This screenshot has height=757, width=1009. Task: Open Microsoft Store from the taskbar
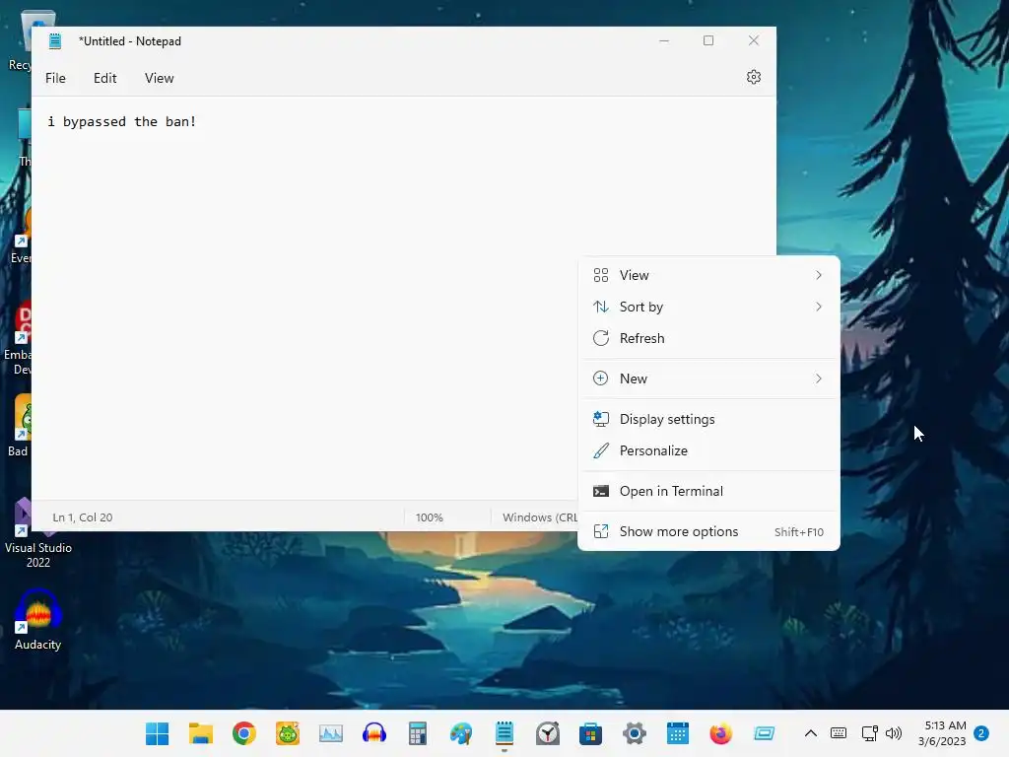591,733
